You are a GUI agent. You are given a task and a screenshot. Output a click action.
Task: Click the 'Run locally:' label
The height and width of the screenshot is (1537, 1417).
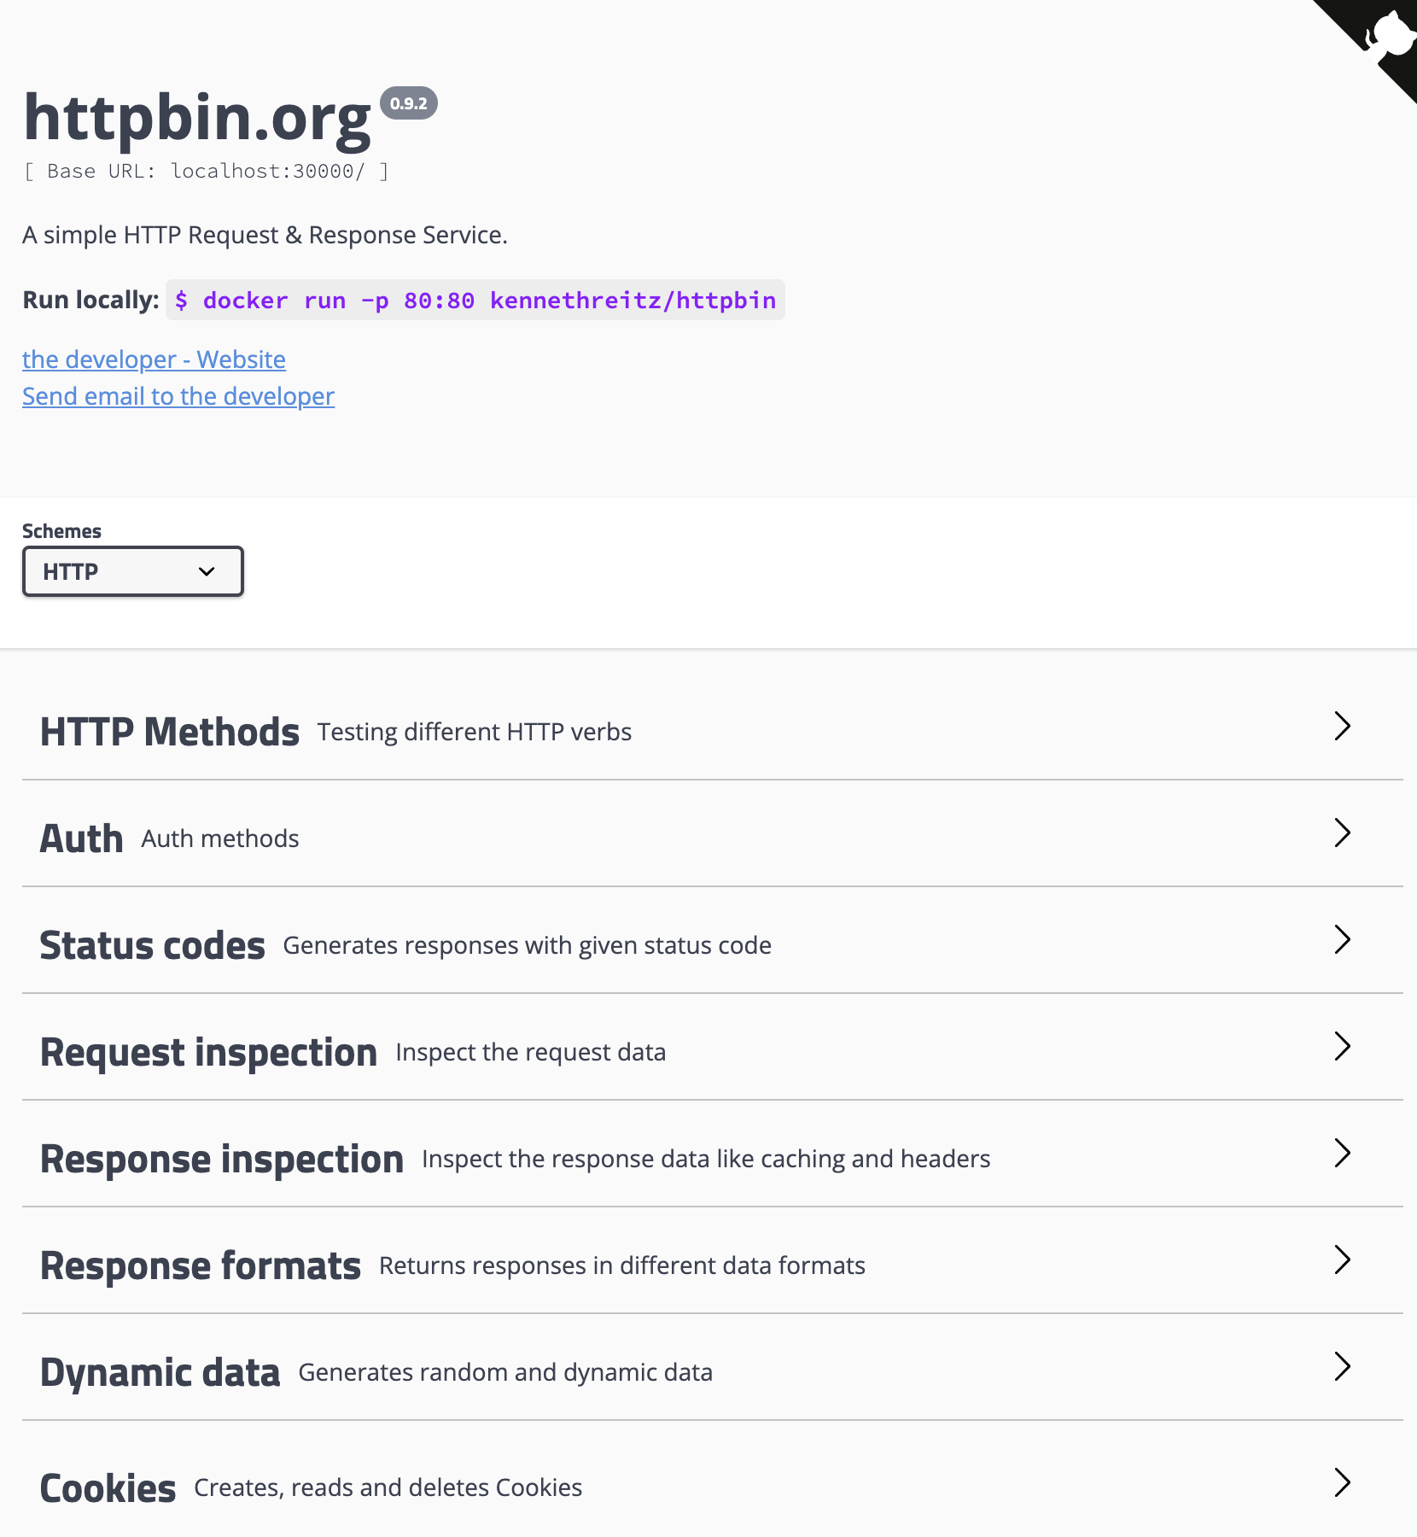coord(90,300)
